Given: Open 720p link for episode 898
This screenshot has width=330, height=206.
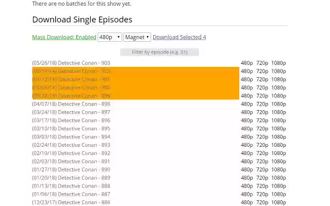Looking at the screenshot, I should click(x=262, y=104).
